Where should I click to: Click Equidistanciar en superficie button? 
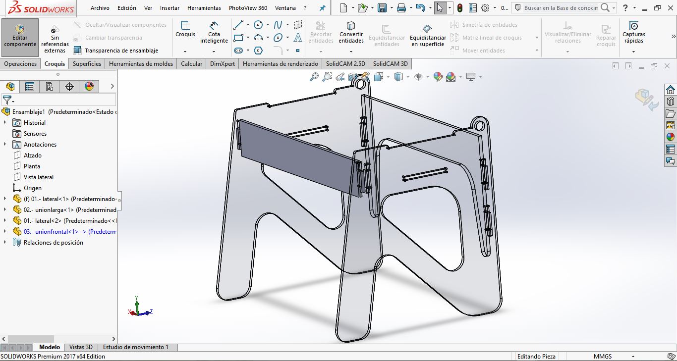click(428, 35)
